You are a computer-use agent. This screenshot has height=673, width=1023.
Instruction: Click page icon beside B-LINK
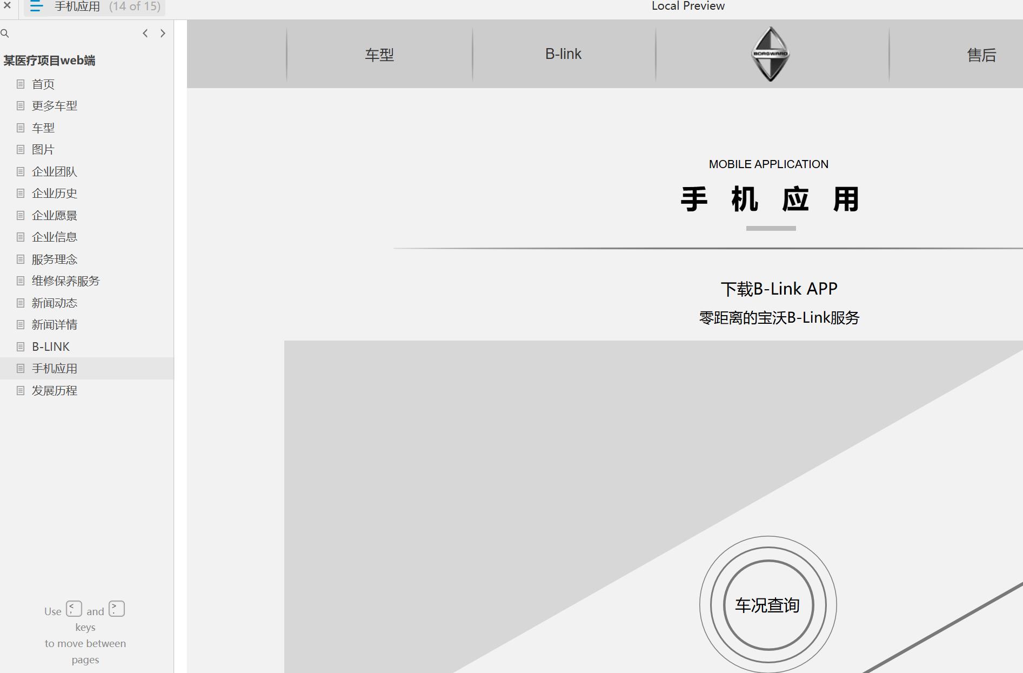pos(21,347)
